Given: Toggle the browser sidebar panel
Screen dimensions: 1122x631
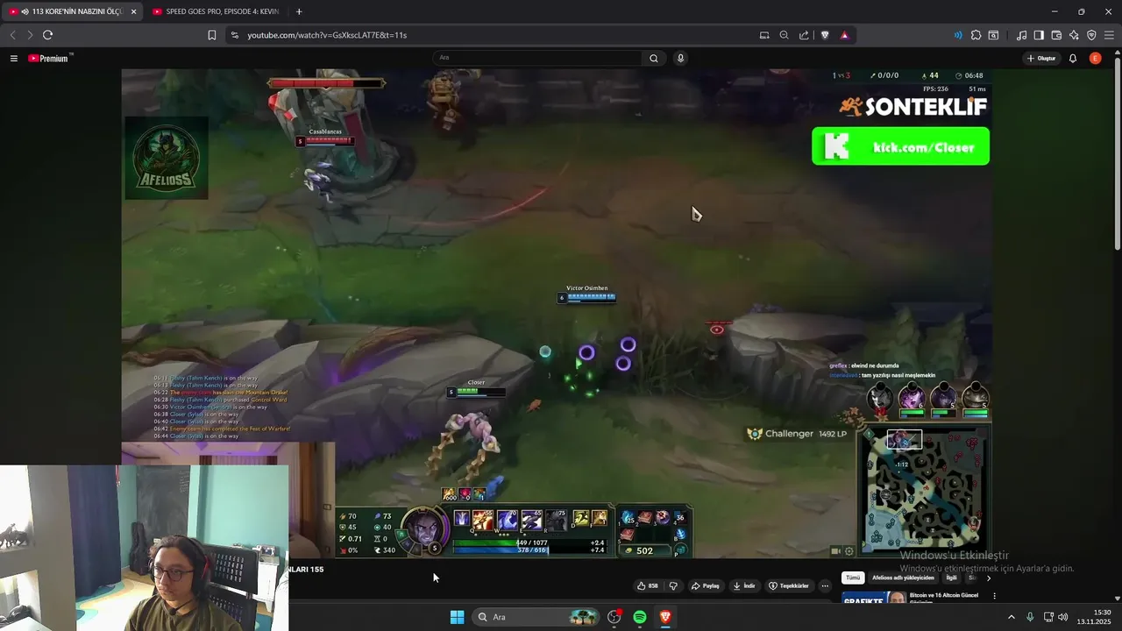Looking at the screenshot, I should [1039, 35].
